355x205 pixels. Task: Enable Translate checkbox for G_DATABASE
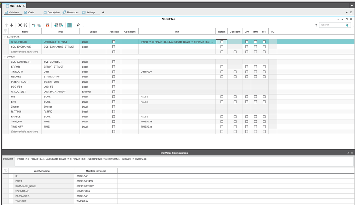[113, 42]
